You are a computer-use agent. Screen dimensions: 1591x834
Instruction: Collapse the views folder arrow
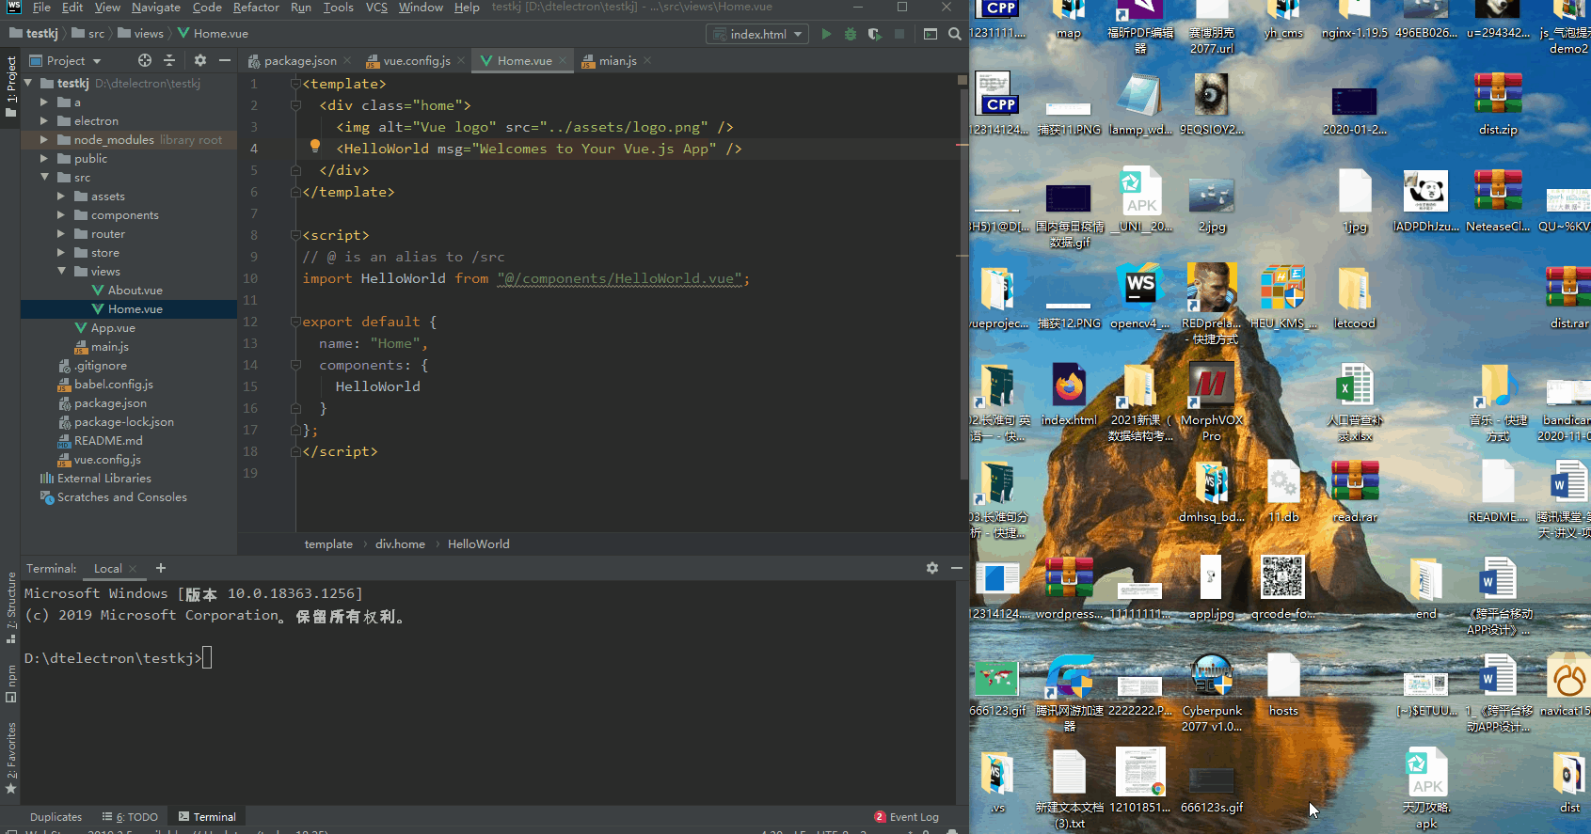click(x=61, y=272)
